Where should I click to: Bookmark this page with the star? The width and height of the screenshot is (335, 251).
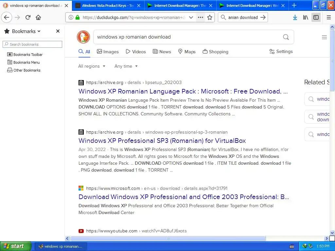(x=210, y=18)
